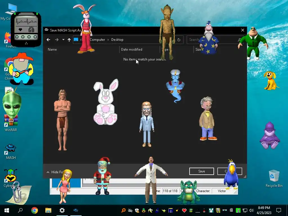
Task: Open the WinRAR desktop shortcut
Action: pyautogui.click(x=11, y=123)
